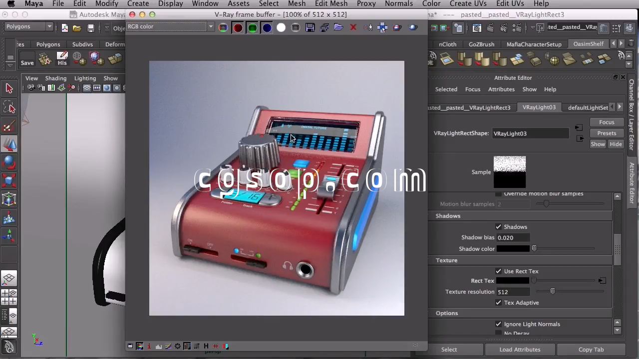
Task: Select the Maya arrow Select tool
Action: click(9, 88)
